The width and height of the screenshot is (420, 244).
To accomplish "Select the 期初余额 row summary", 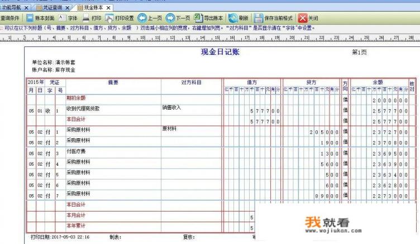I will pos(76,98).
